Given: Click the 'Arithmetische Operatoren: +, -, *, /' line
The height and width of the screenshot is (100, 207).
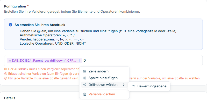Looking at the screenshot, I should [47, 35].
